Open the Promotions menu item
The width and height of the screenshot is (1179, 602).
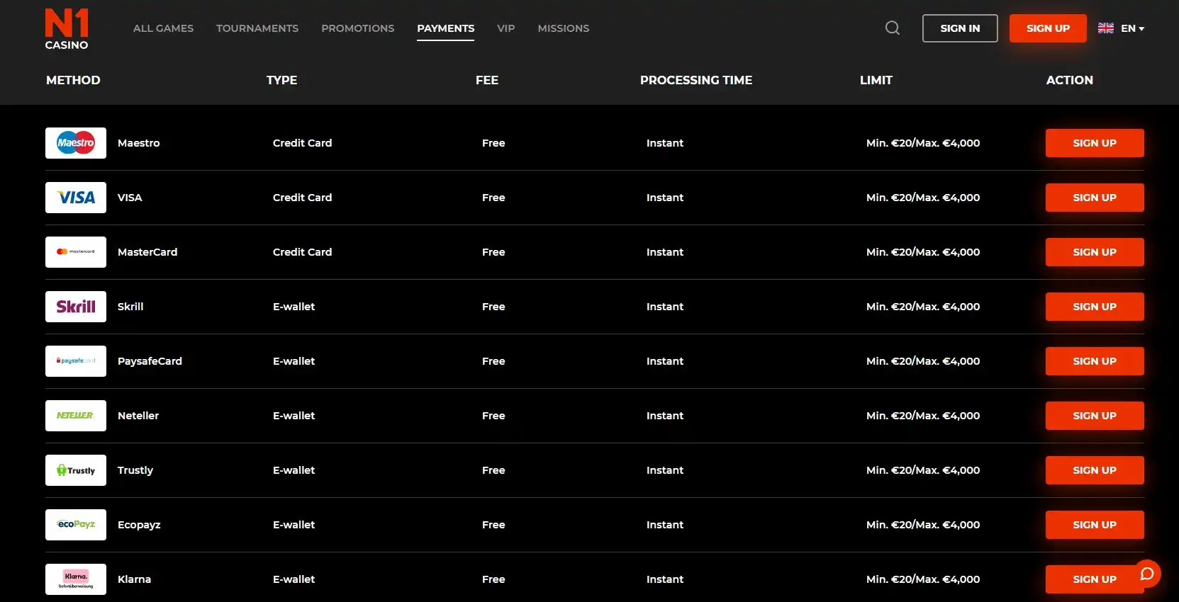357,28
